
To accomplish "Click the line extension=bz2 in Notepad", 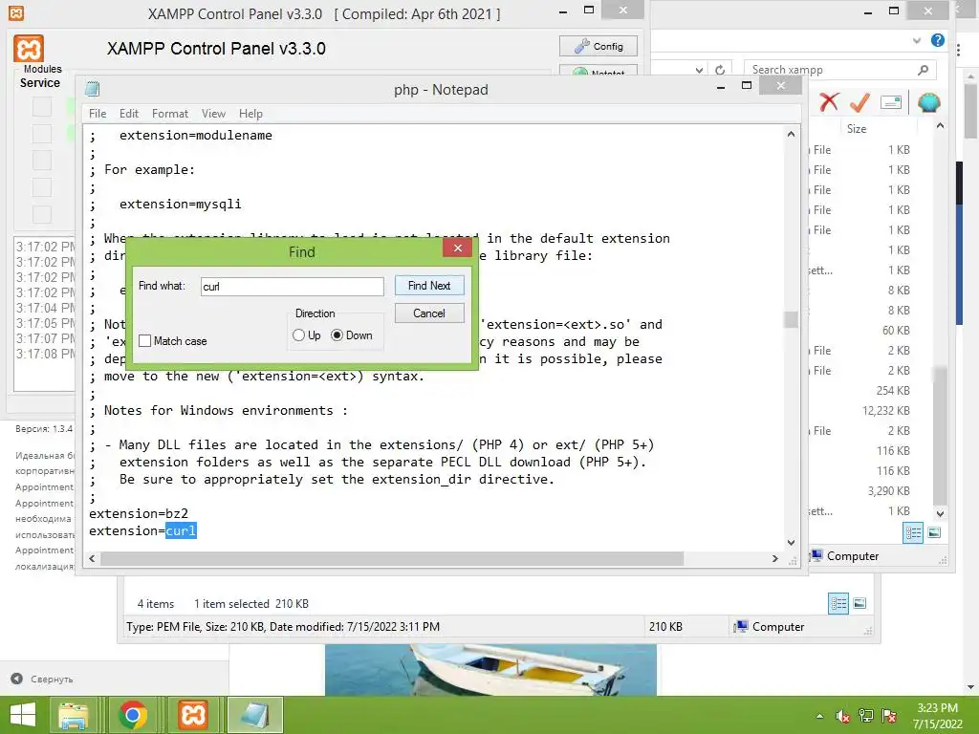I will [139, 513].
